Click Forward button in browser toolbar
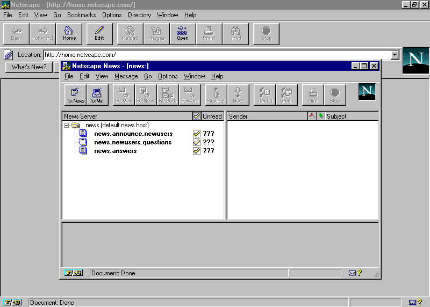The height and width of the screenshot is (307, 430). click(x=43, y=34)
